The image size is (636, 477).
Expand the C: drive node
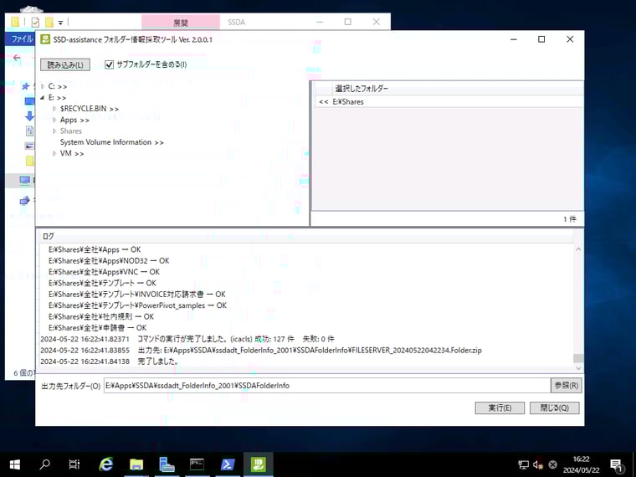point(43,86)
